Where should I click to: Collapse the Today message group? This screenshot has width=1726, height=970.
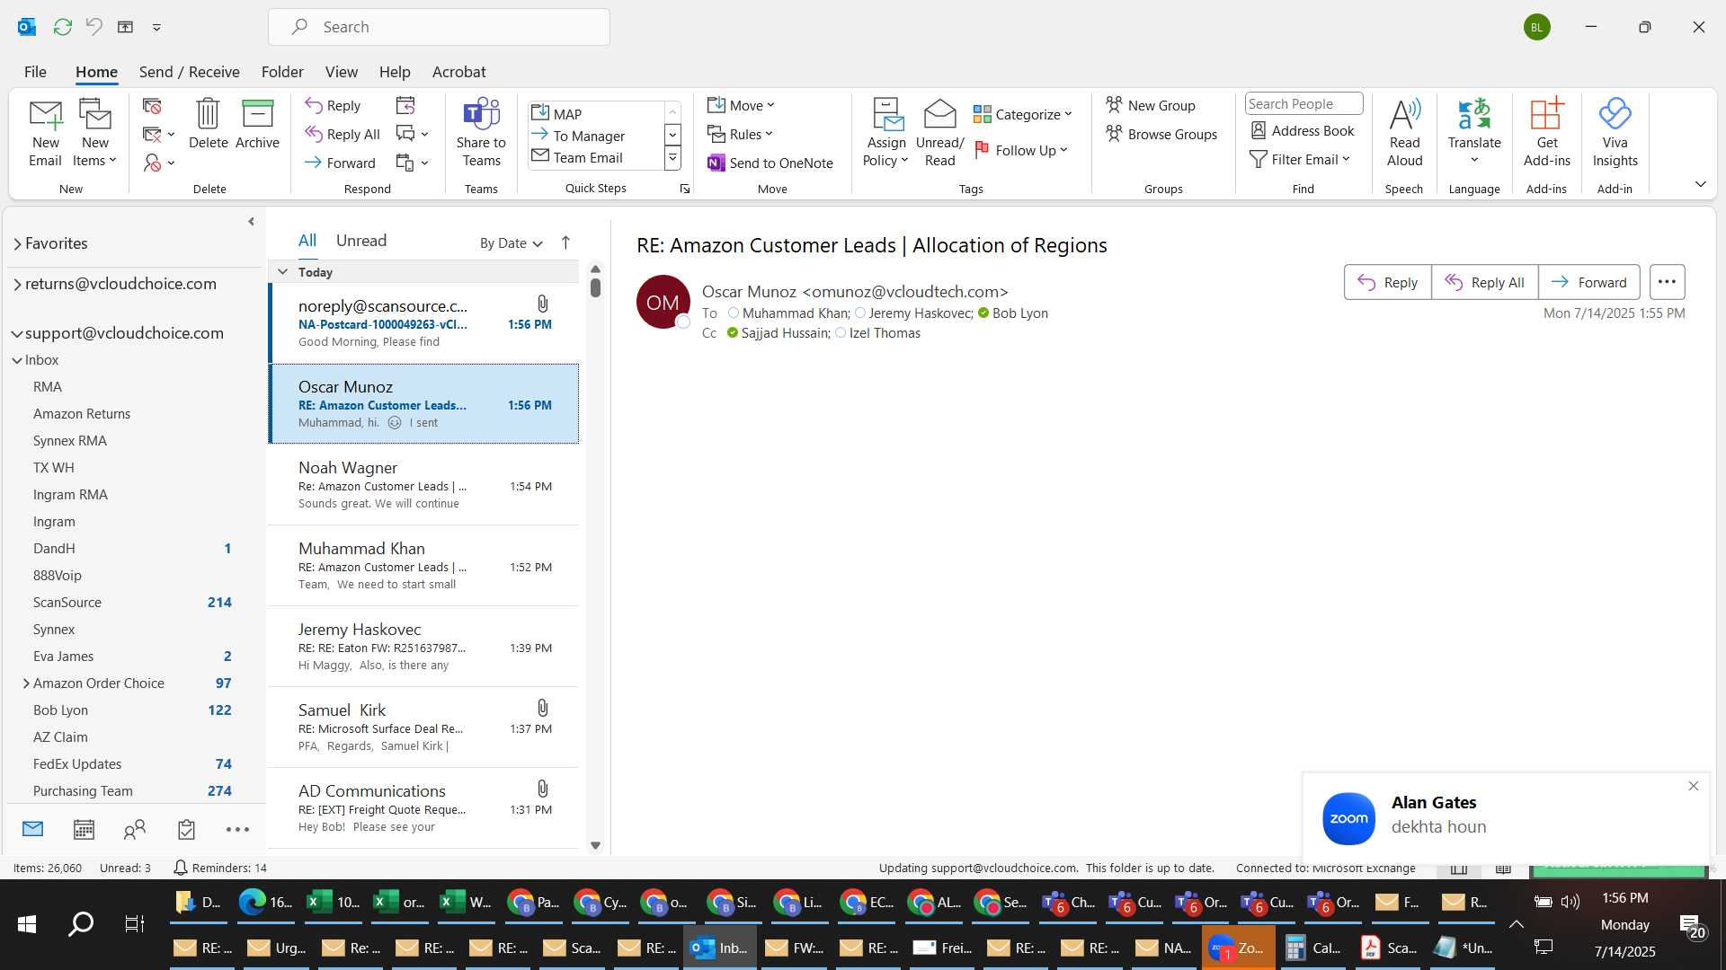[x=282, y=271]
